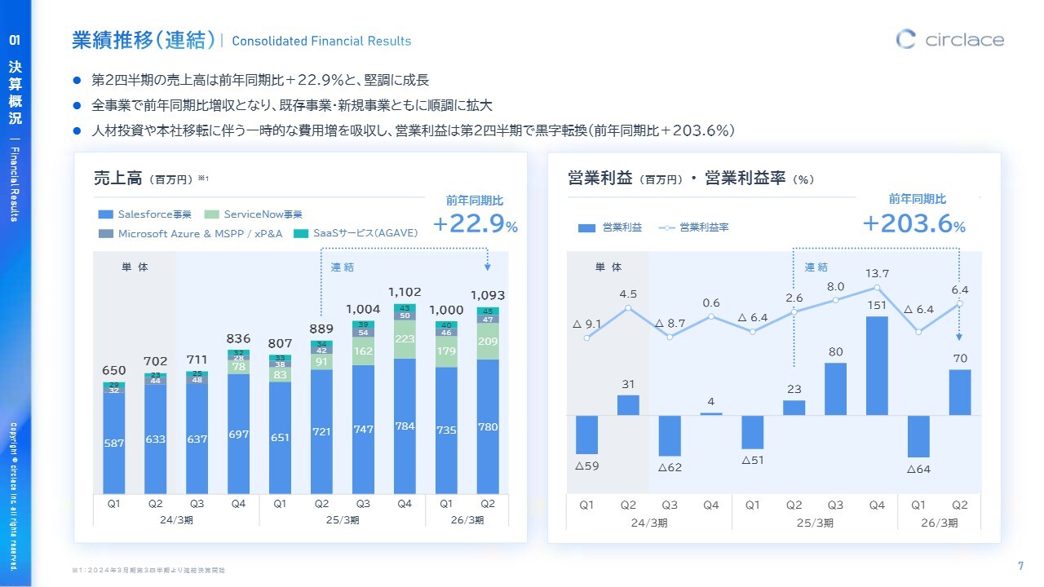Select the 780 Salesforce bar segment
1044x587 pixels.
click(x=488, y=426)
